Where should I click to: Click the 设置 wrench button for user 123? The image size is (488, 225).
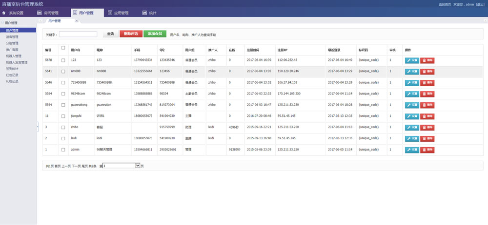pos(412,60)
